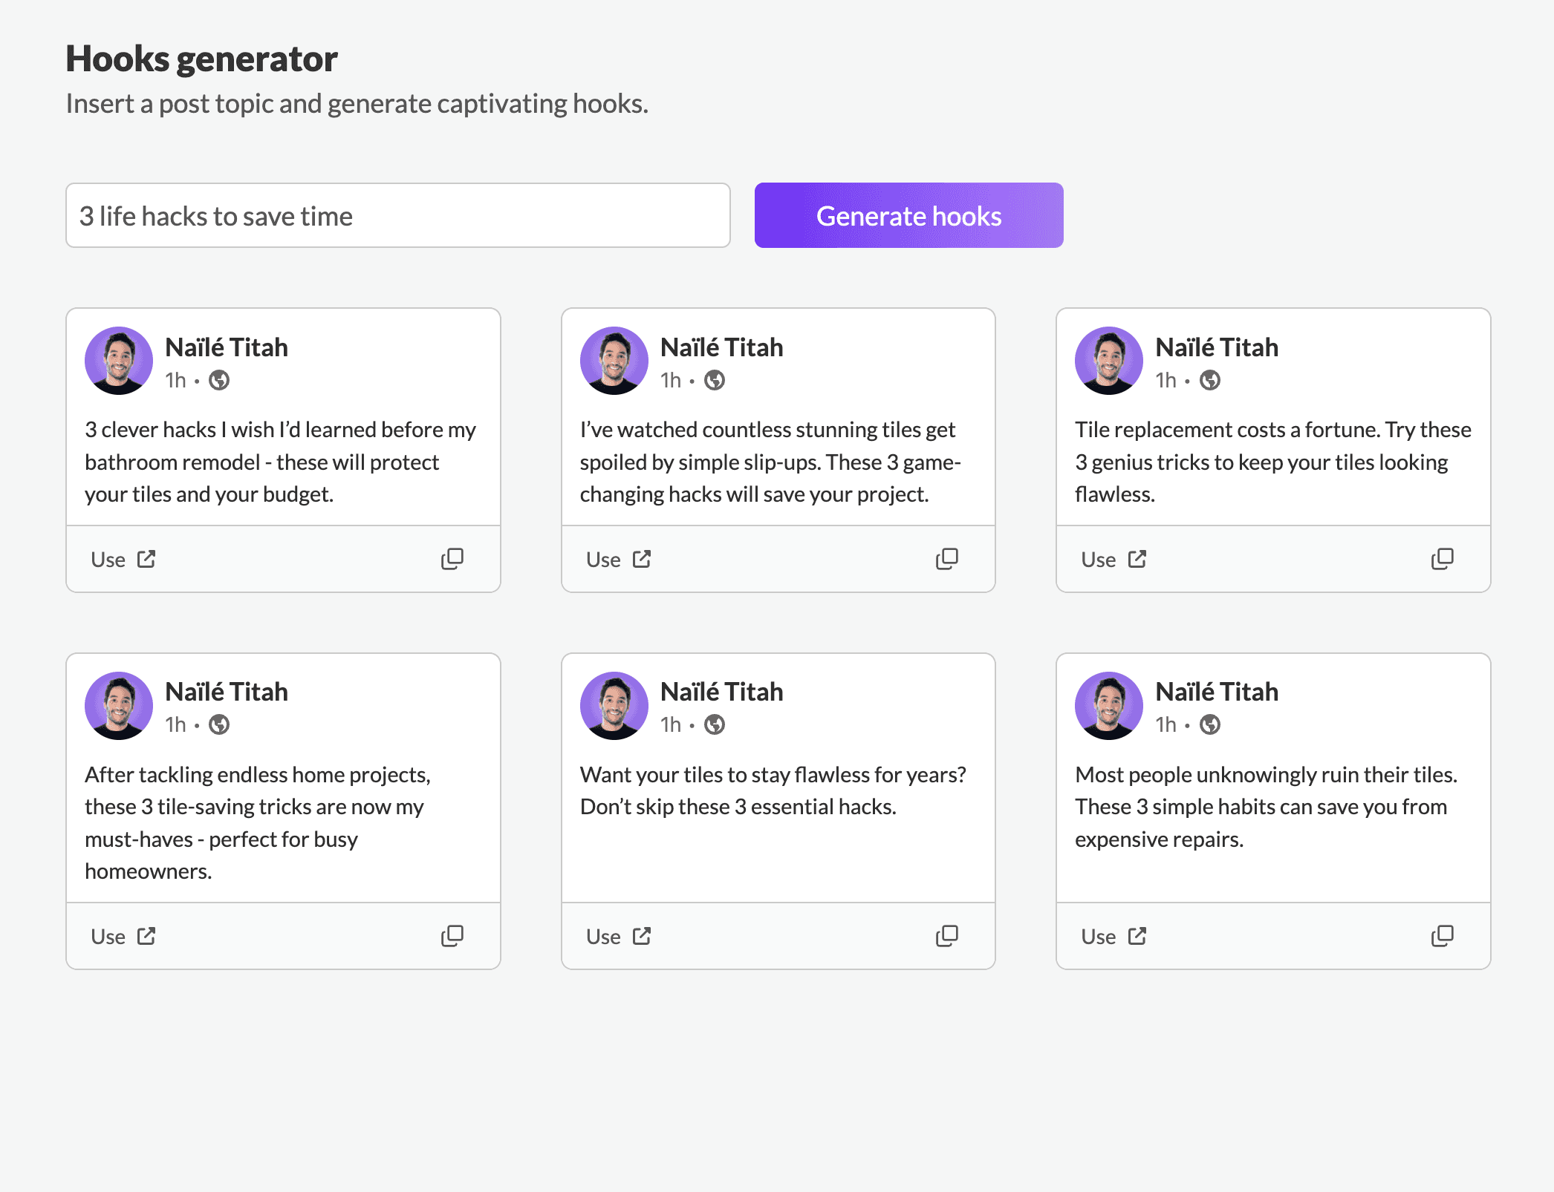Click Use on the 'game-changing hacks' hook
This screenshot has width=1554, height=1192.
click(618, 560)
